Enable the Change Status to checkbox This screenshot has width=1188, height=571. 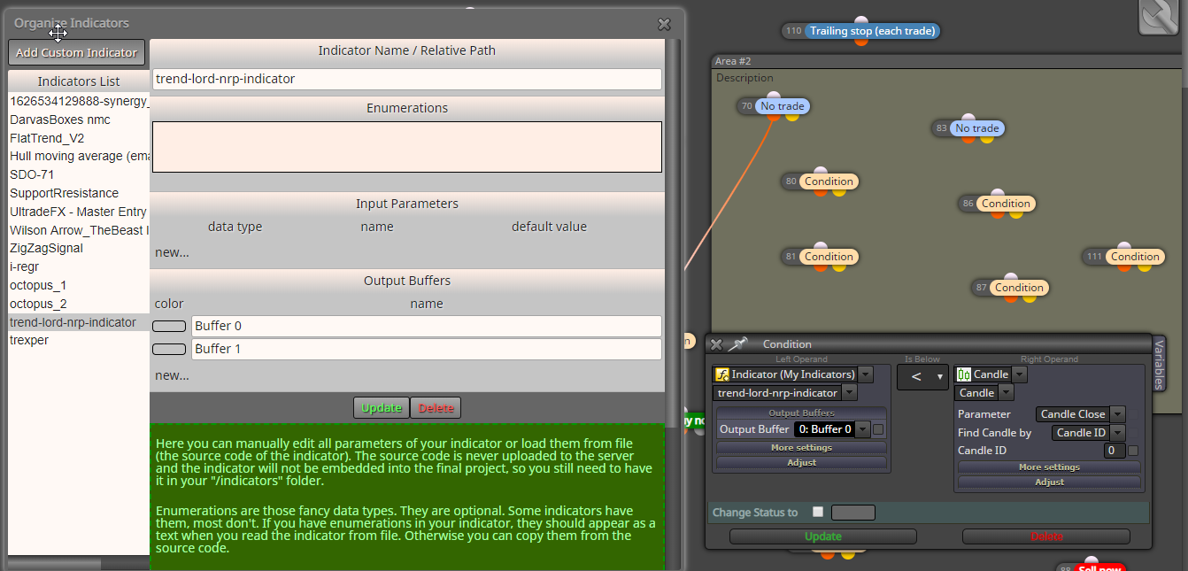coord(818,512)
